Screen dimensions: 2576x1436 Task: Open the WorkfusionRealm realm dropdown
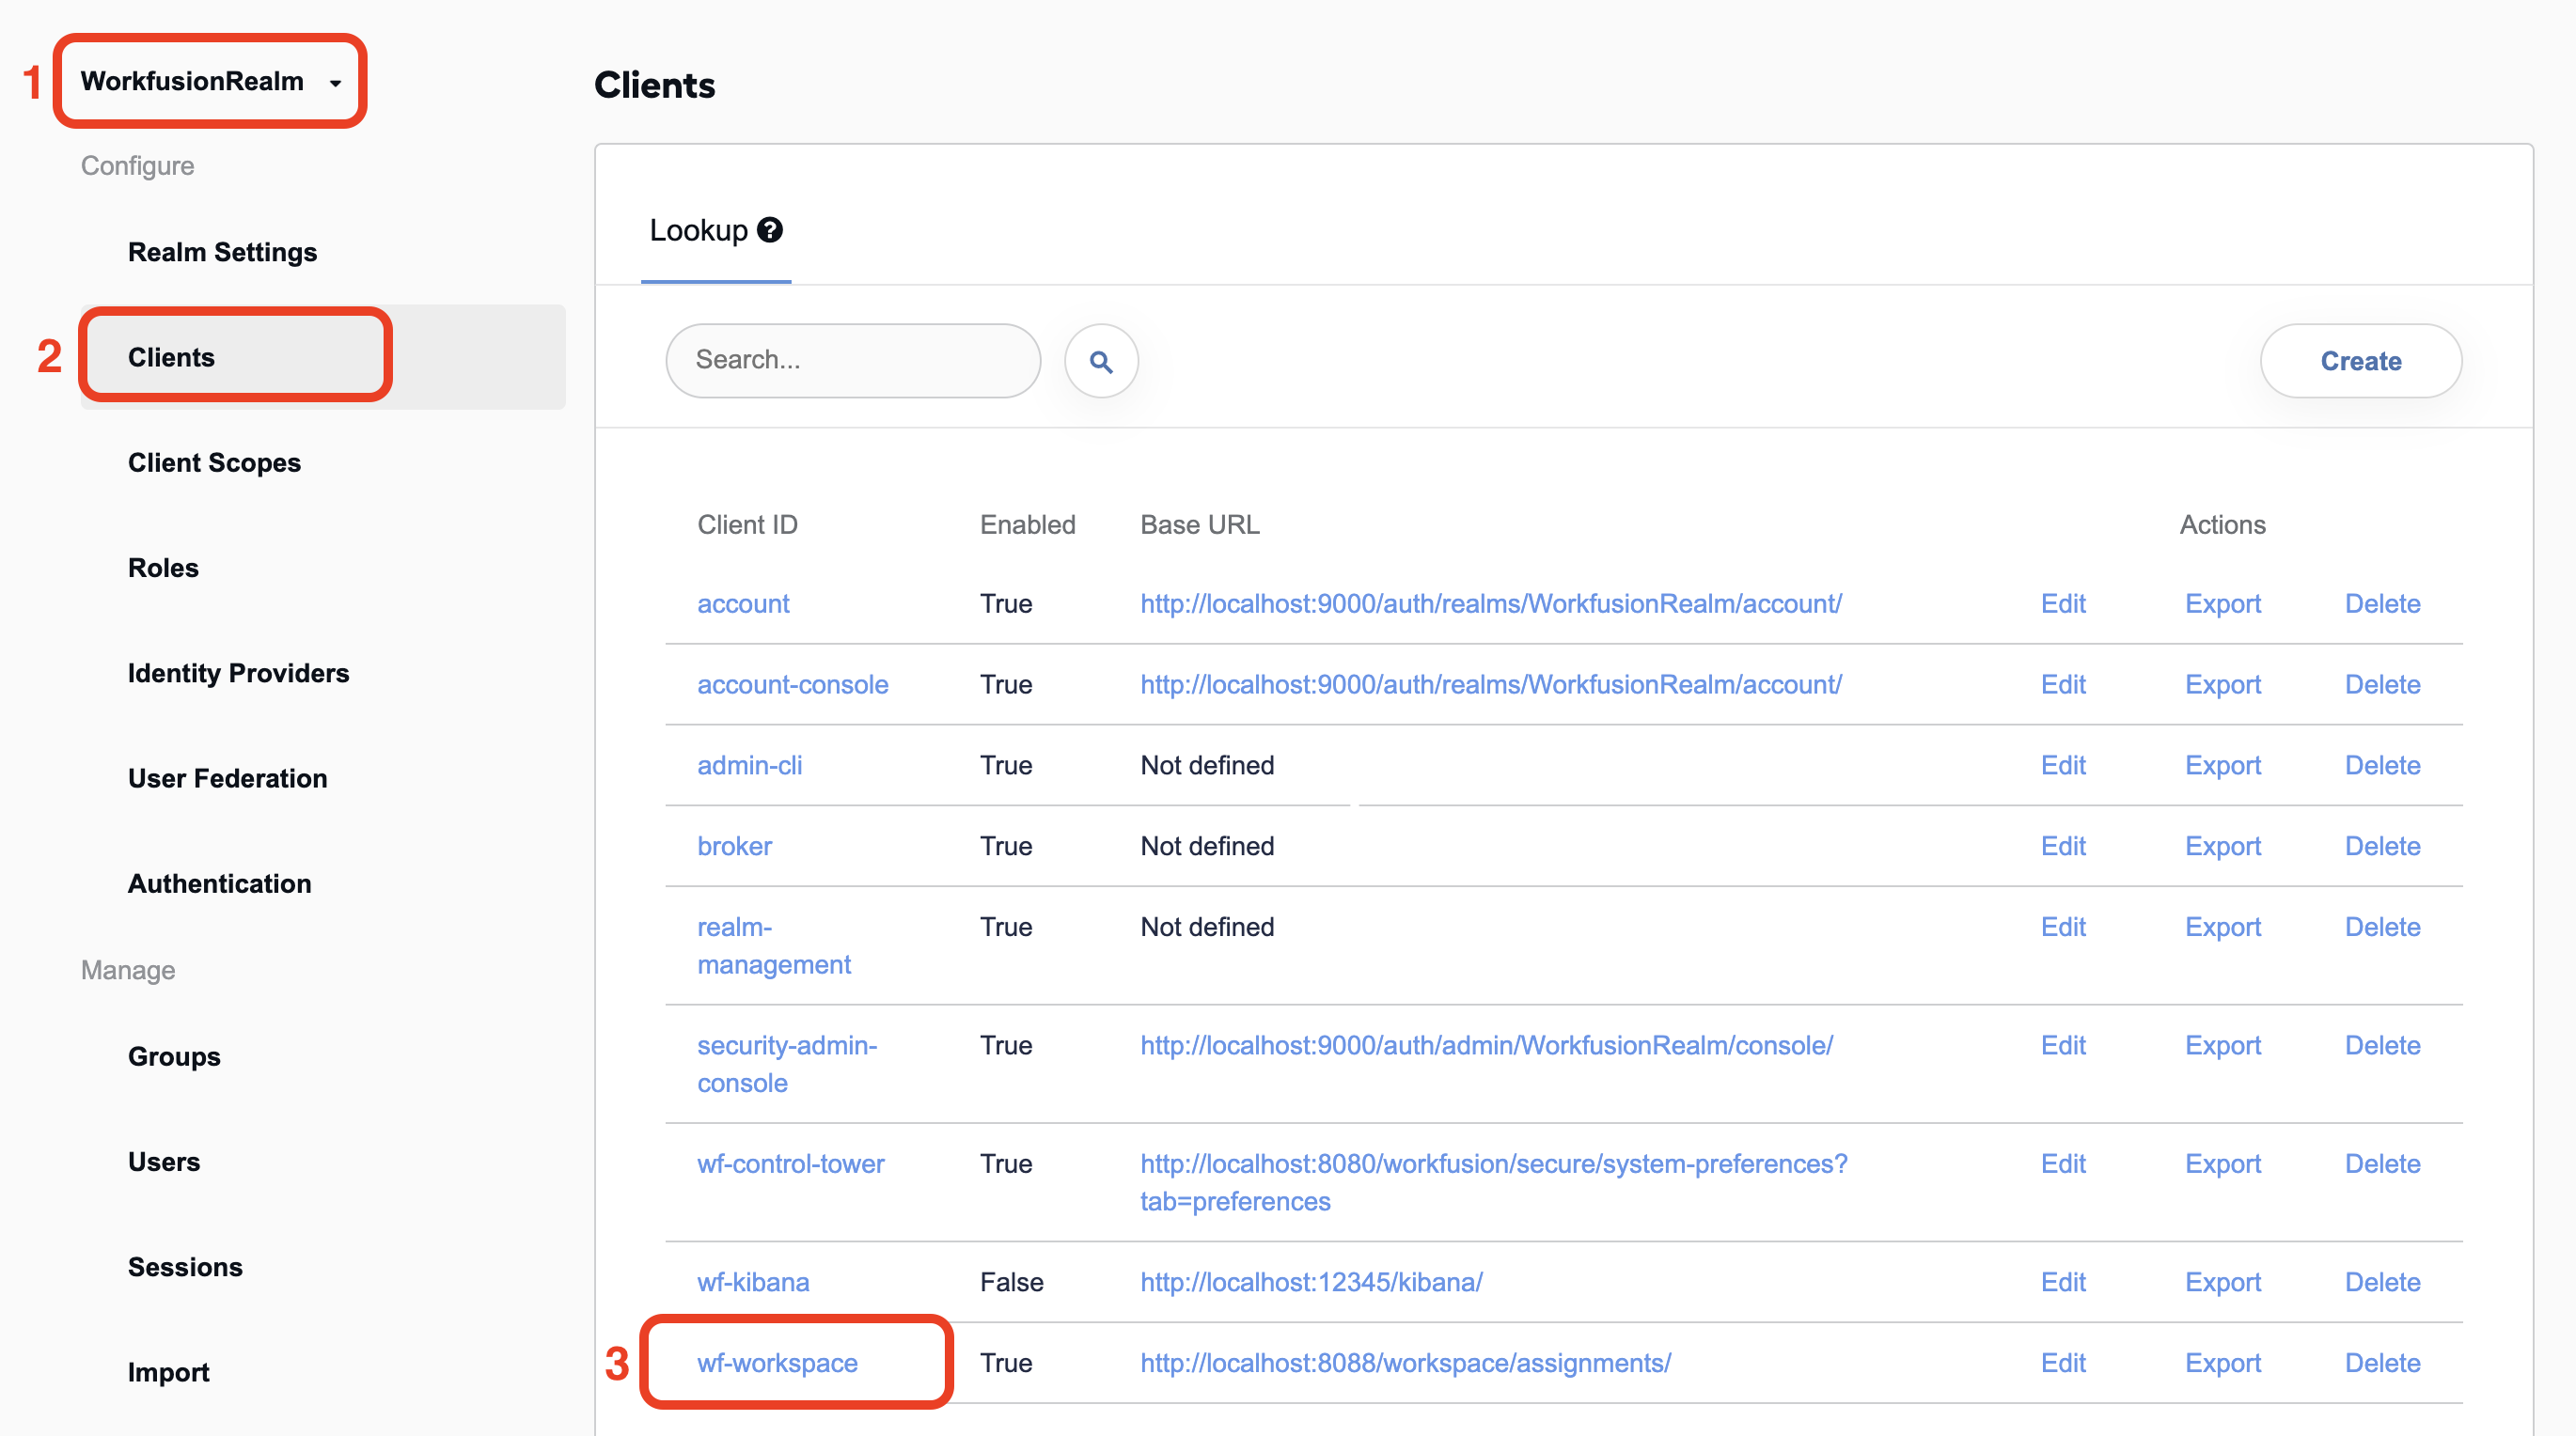tap(211, 81)
